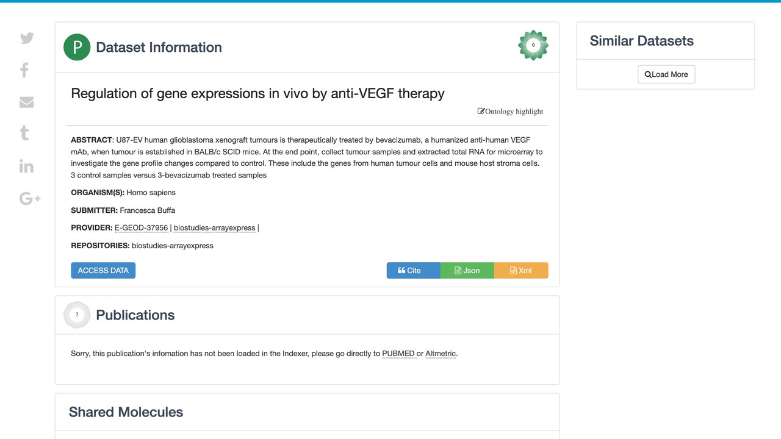This screenshot has height=439, width=781.
Task: Toggle Ontology highlight
Action: click(510, 112)
